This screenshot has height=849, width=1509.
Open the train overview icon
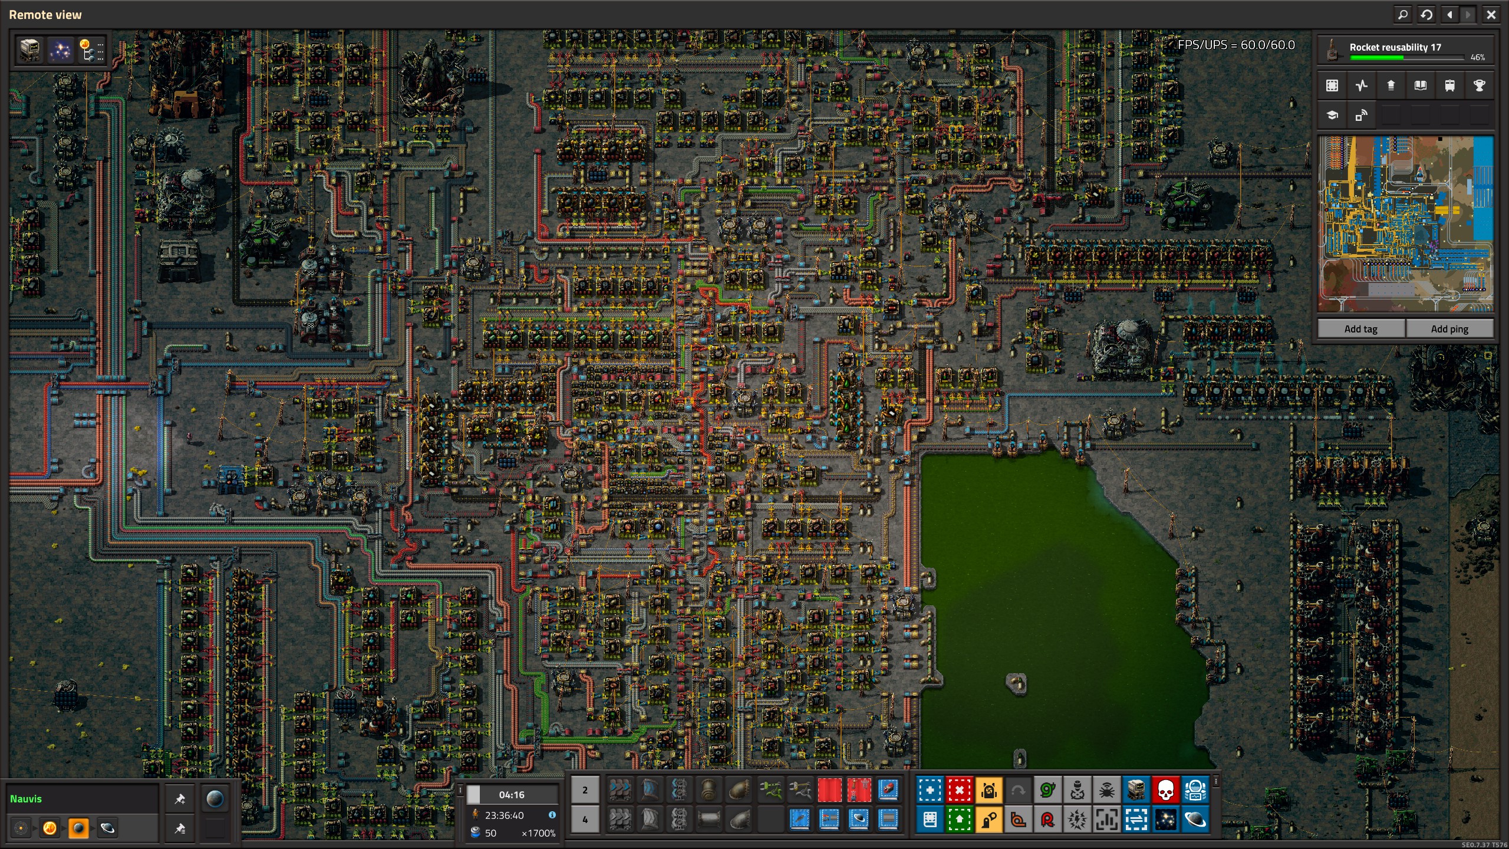click(x=1449, y=85)
